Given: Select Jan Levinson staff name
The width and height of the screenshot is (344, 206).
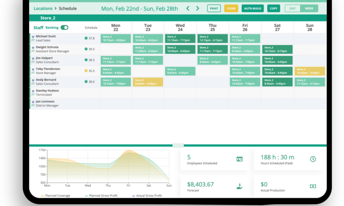Looking at the screenshot, I should (x=45, y=101).
